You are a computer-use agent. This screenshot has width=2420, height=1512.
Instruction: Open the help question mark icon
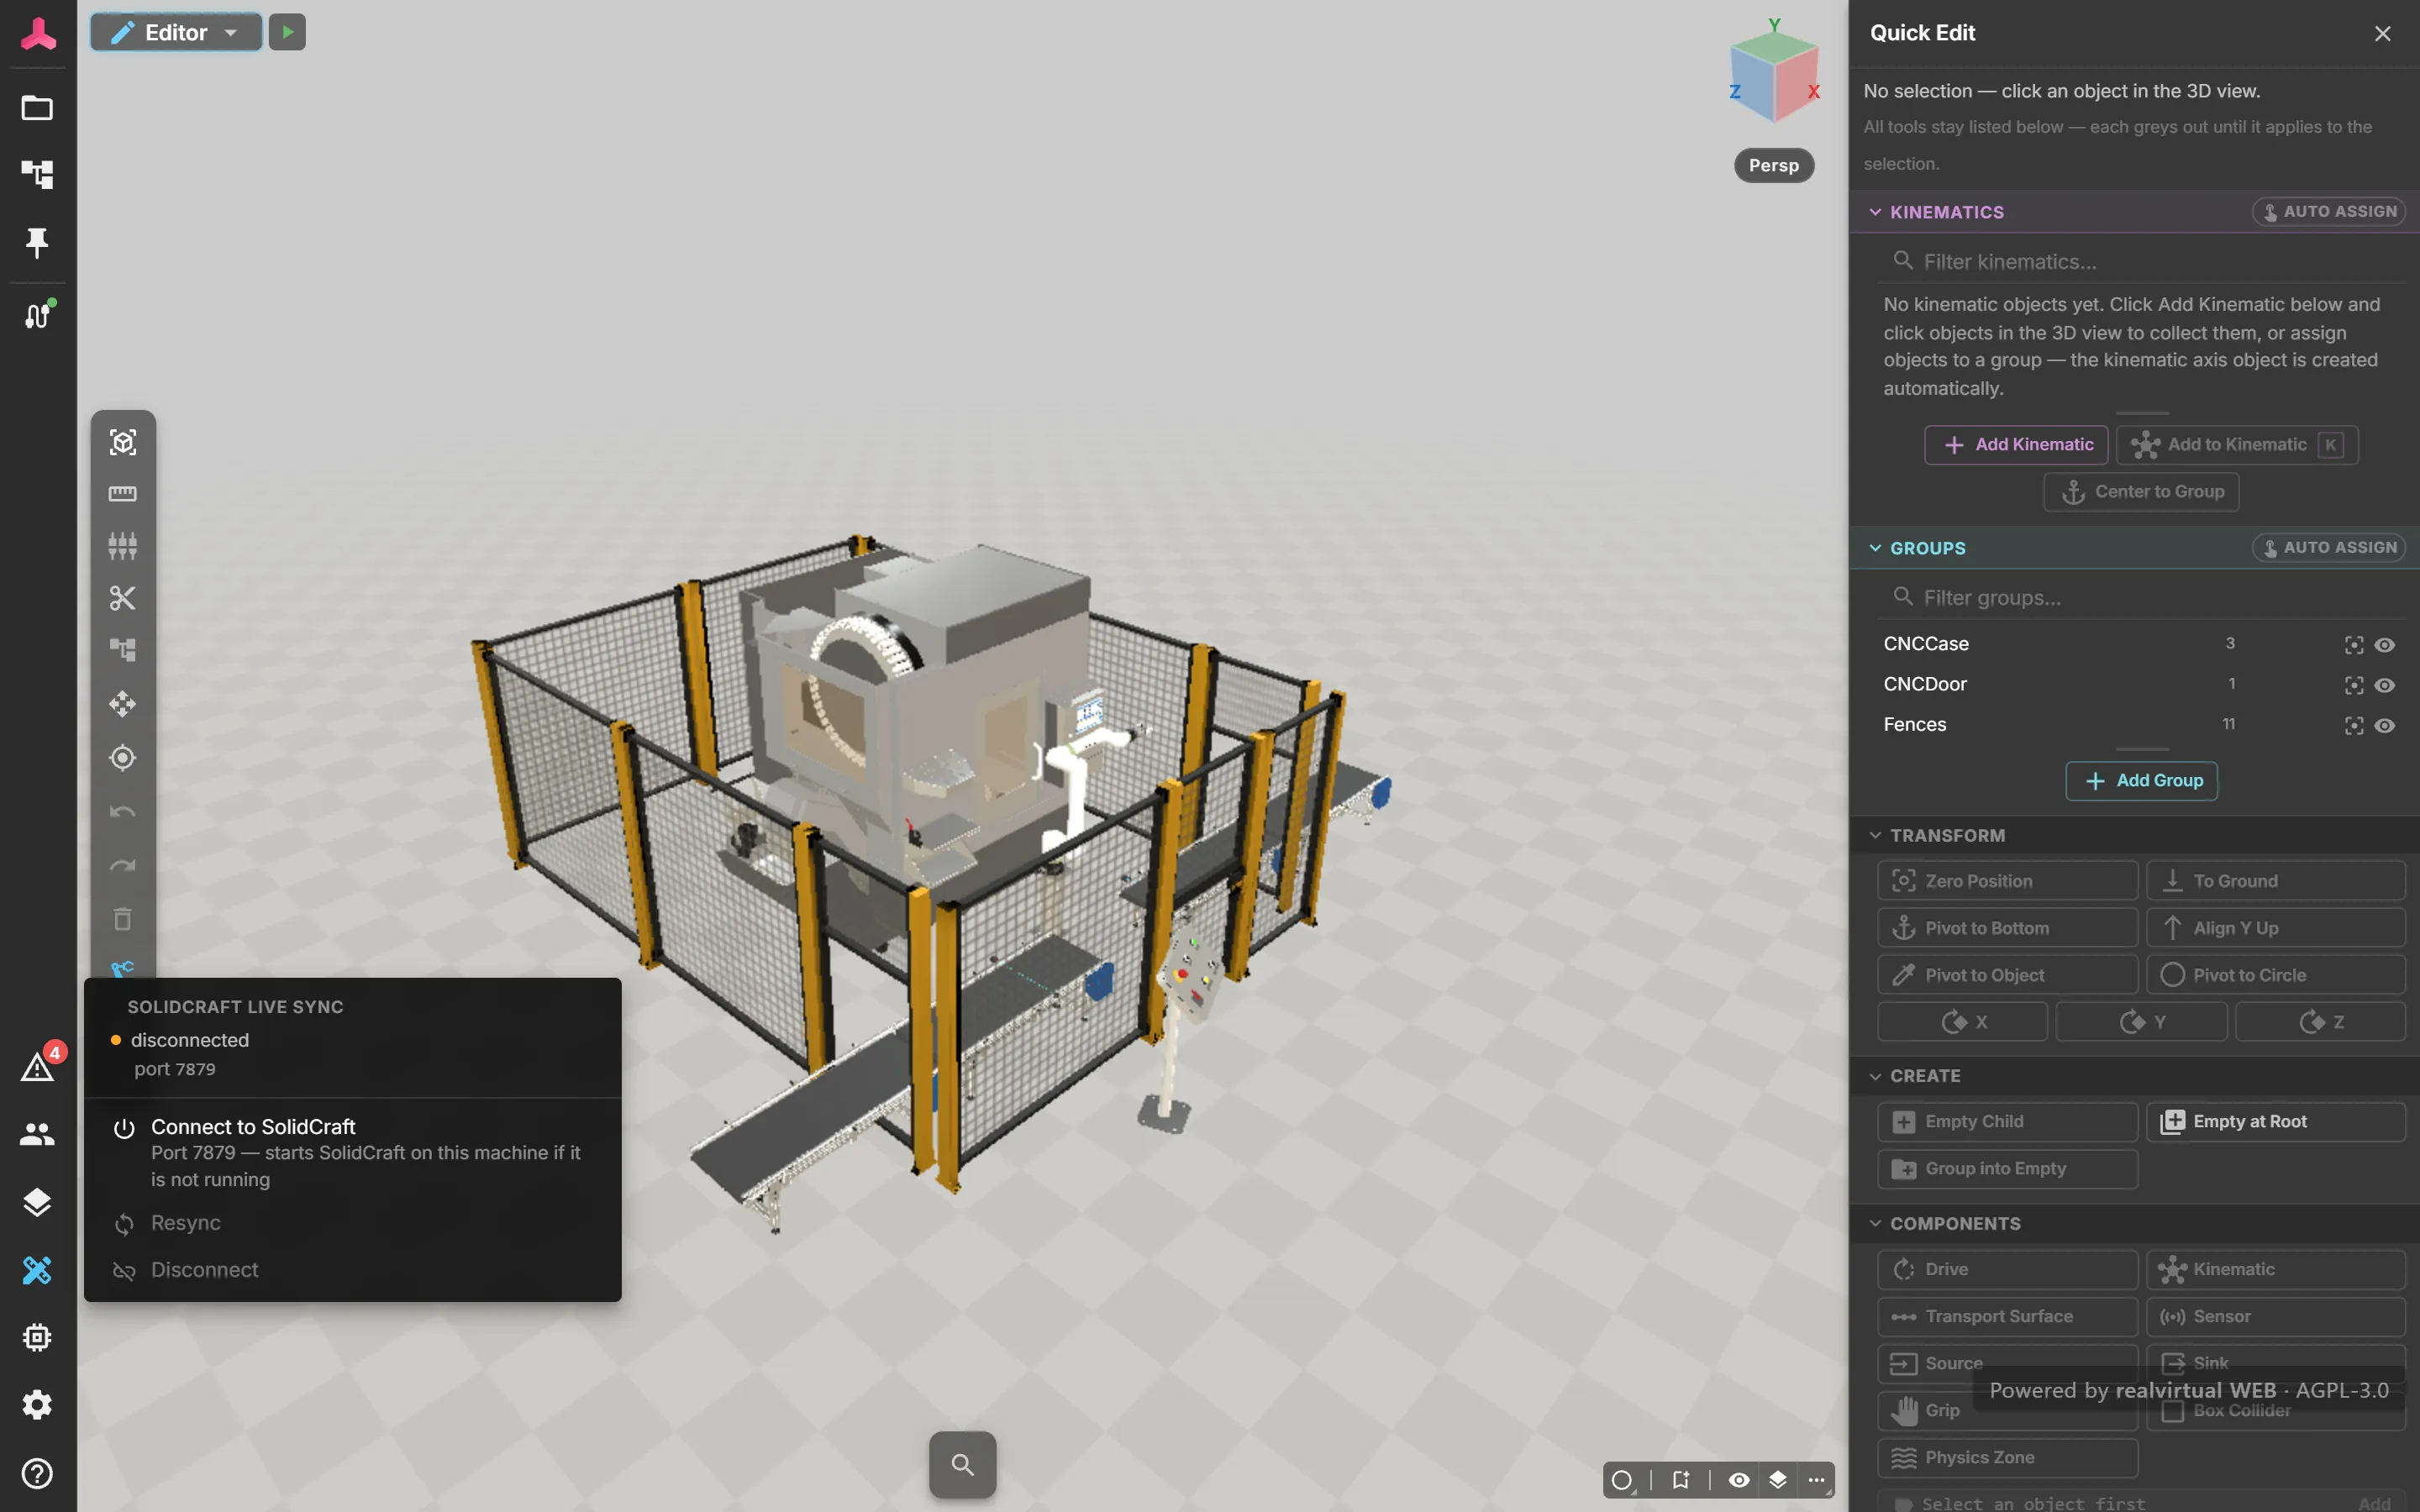click(37, 1473)
